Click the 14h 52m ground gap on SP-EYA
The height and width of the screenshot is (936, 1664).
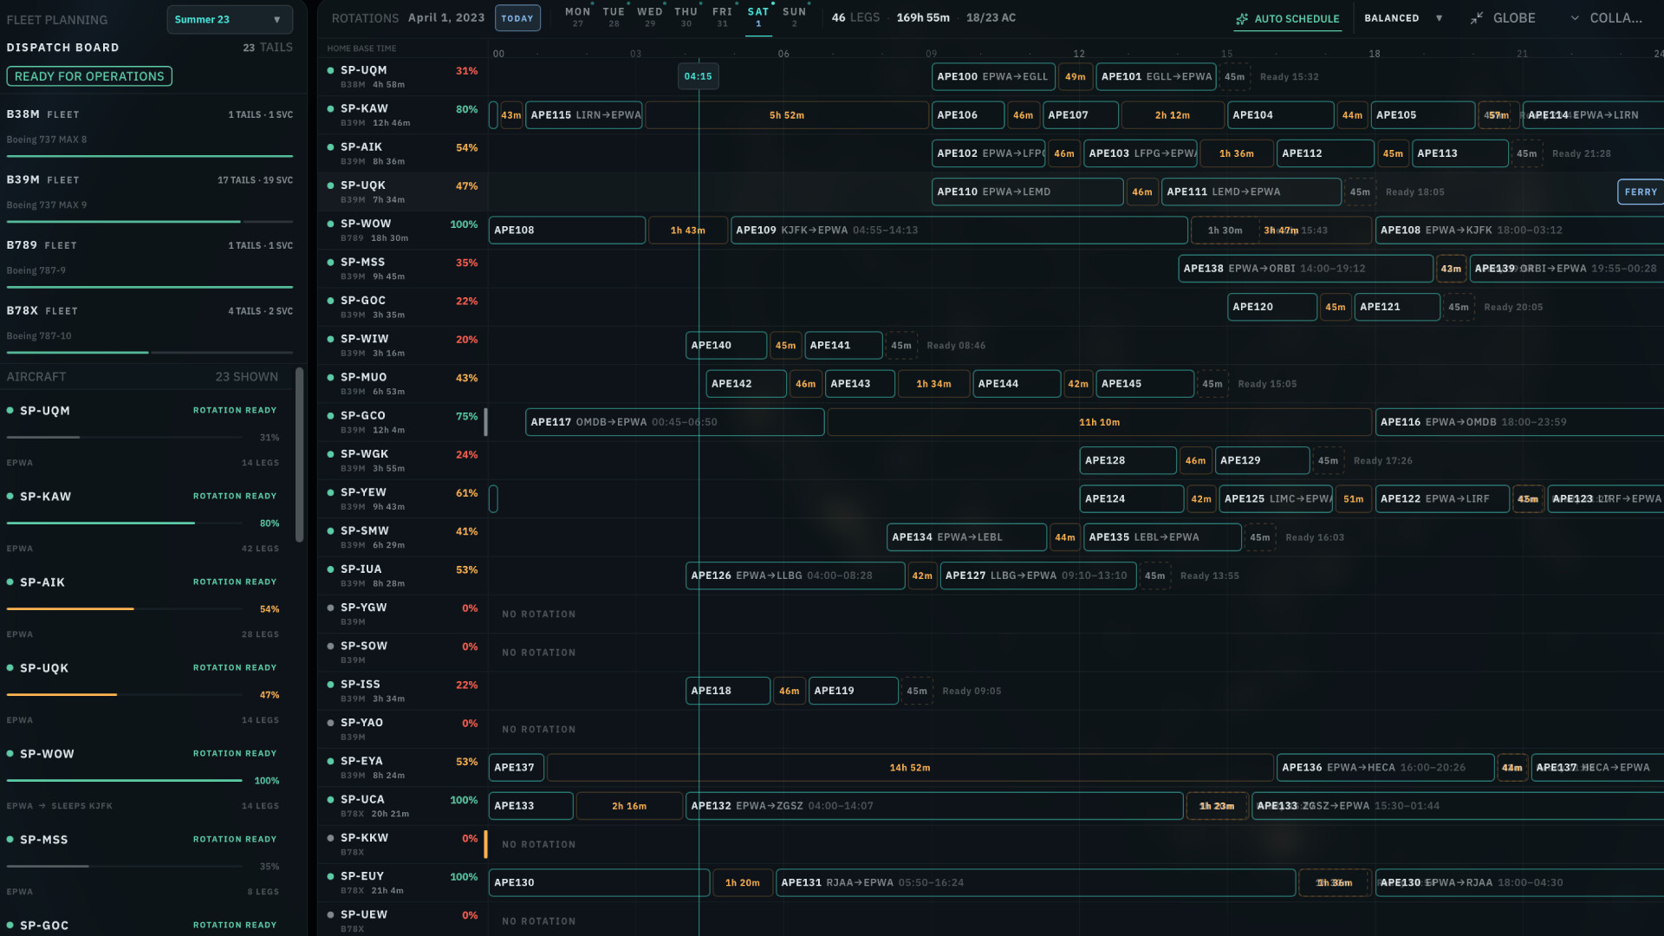[x=910, y=768]
